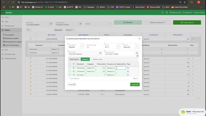Click the pencil edit icon for 28.11.2024 row
The width and height of the screenshot is (206, 116).
tap(31, 59)
